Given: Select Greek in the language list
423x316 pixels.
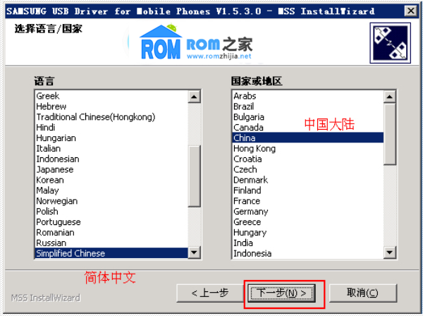Looking at the screenshot, I should [x=111, y=96].
